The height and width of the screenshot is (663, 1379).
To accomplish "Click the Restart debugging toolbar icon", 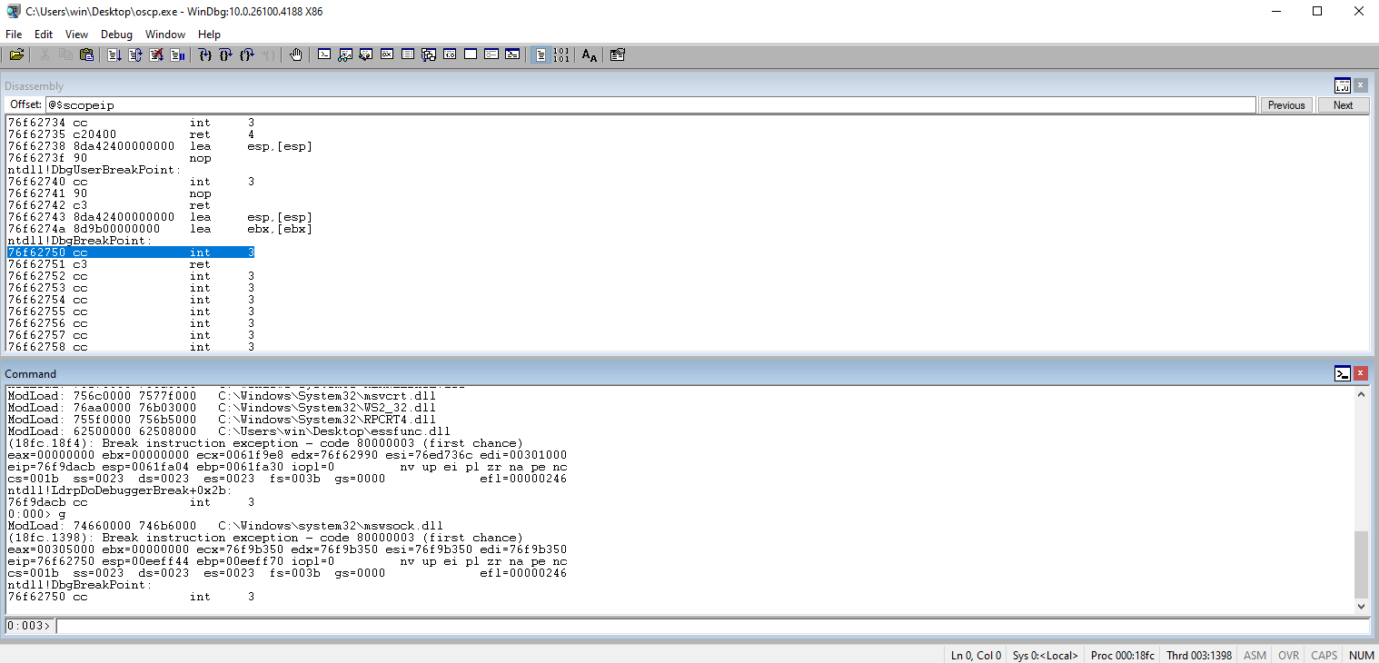I will tap(135, 55).
